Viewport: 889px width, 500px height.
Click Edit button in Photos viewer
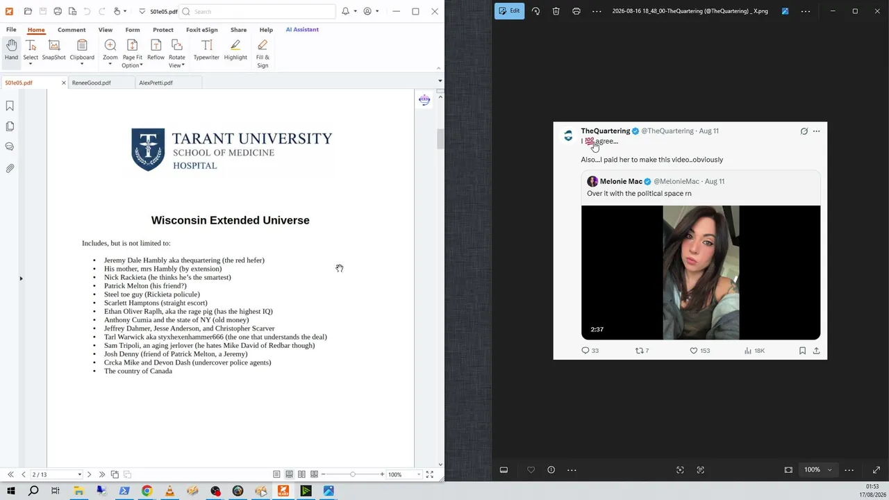(509, 11)
